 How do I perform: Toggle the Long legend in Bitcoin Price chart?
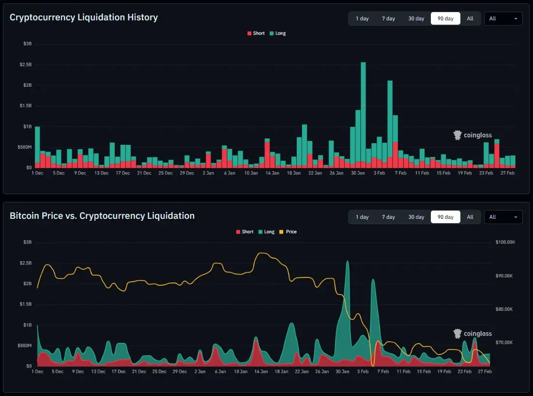pos(266,232)
